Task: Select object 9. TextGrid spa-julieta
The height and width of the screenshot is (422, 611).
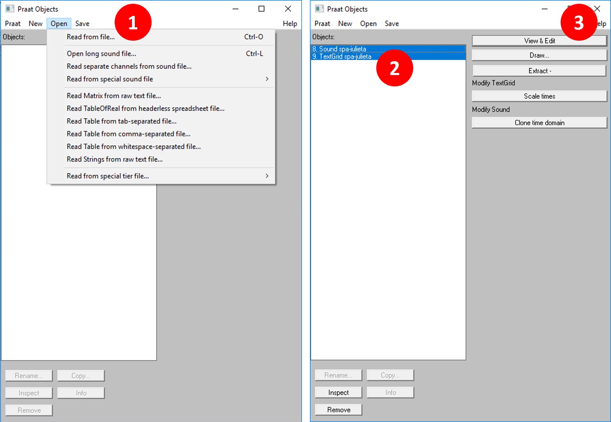Action: (388, 56)
